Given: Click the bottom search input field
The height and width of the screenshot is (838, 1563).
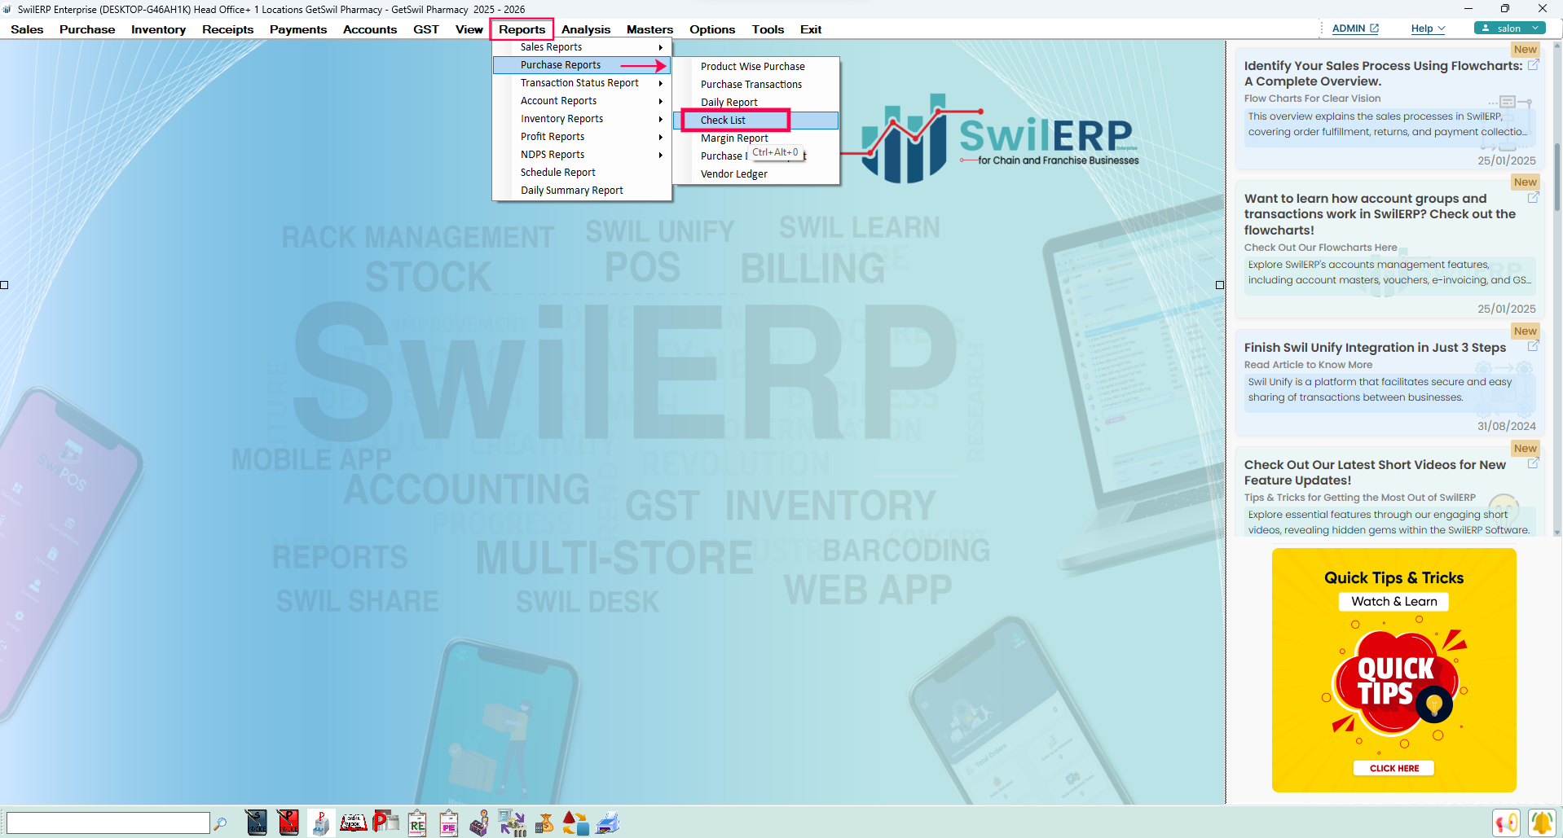Looking at the screenshot, I should (108, 823).
